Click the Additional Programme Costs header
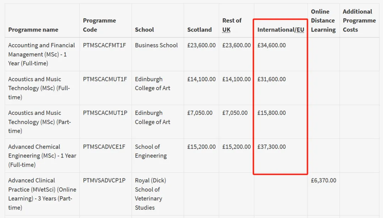This screenshot has height=218, width=383. click(359, 21)
